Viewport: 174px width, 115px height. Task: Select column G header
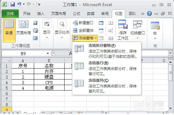click(x=160, y=61)
